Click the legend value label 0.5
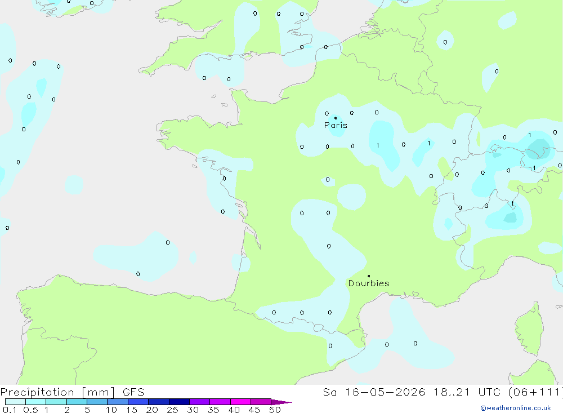Viewport: 563px width, 413px height. coord(30,410)
